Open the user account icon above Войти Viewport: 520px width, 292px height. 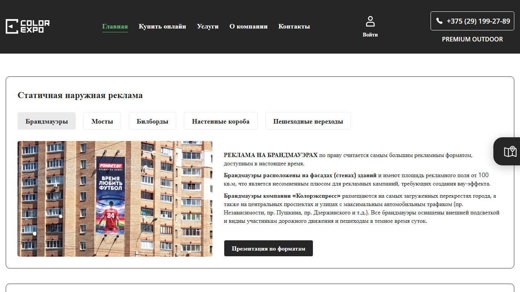370,21
